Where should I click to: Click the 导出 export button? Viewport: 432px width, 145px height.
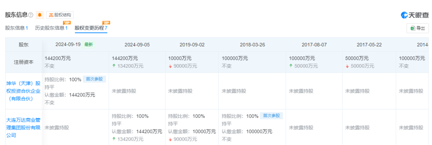(418, 28)
